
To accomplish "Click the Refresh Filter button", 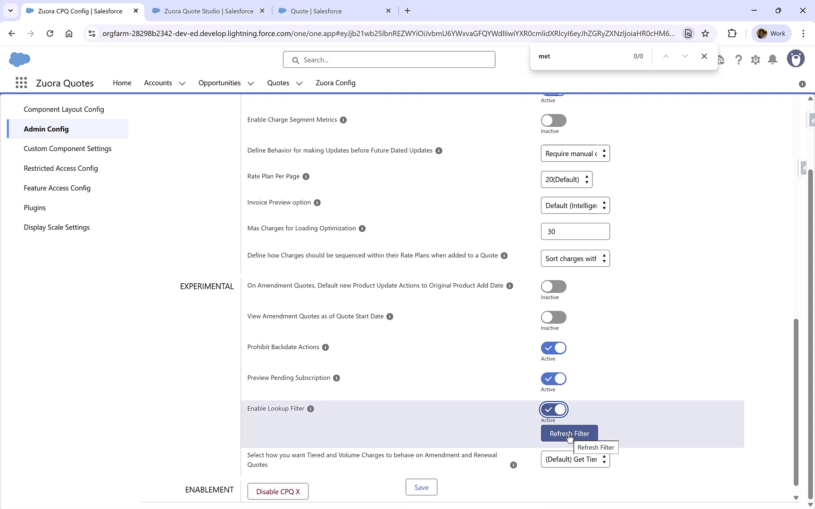I will click(569, 433).
